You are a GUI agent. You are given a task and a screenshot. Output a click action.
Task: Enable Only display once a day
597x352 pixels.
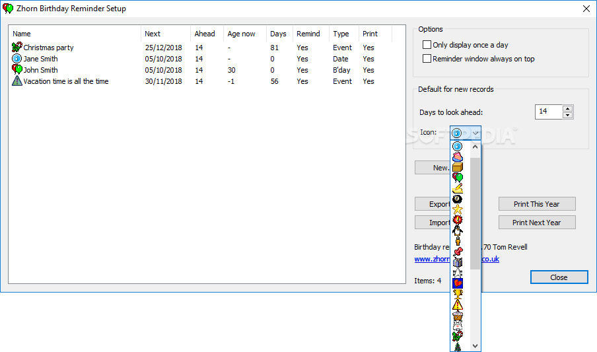pos(427,44)
